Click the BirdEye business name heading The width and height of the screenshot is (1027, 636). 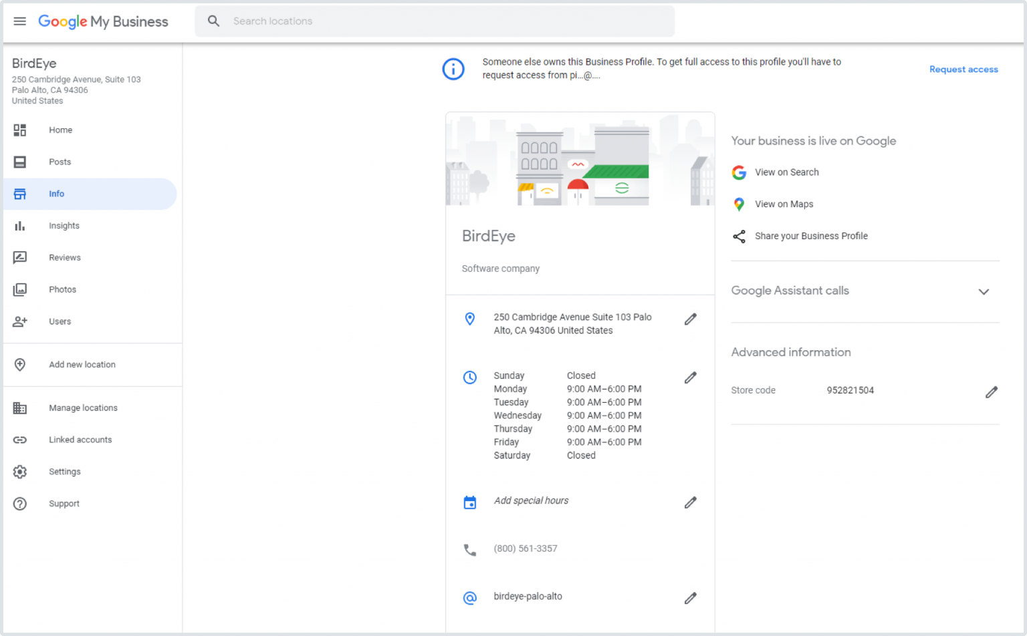coord(489,236)
